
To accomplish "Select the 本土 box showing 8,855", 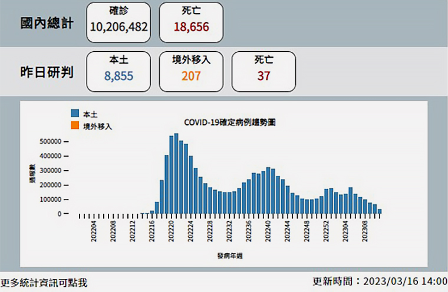I will pyautogui.click(x=119, y=71).
